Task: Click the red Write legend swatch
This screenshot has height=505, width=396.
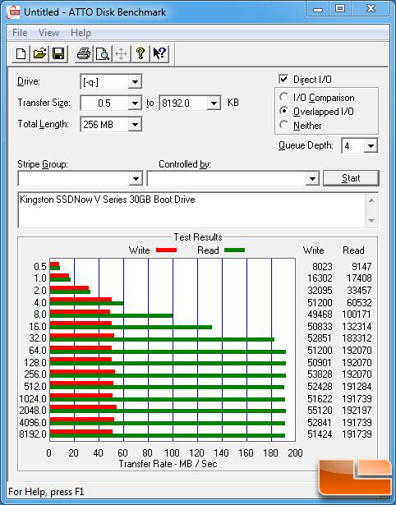Action: point(166,250)
